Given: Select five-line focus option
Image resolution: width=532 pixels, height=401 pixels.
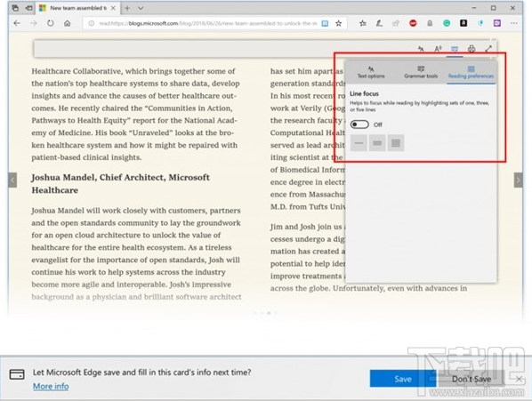Looking at the screenshot, I should pos(396,143).
